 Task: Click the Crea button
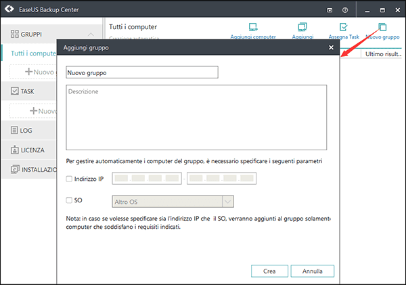(x=269, y=271)
